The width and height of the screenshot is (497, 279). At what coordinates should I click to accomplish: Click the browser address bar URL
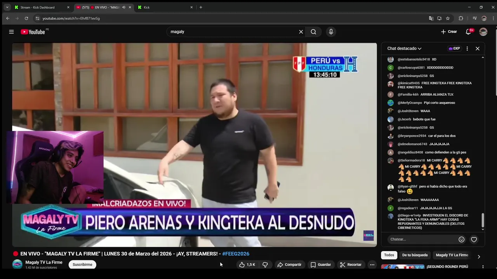coord(71,18)
